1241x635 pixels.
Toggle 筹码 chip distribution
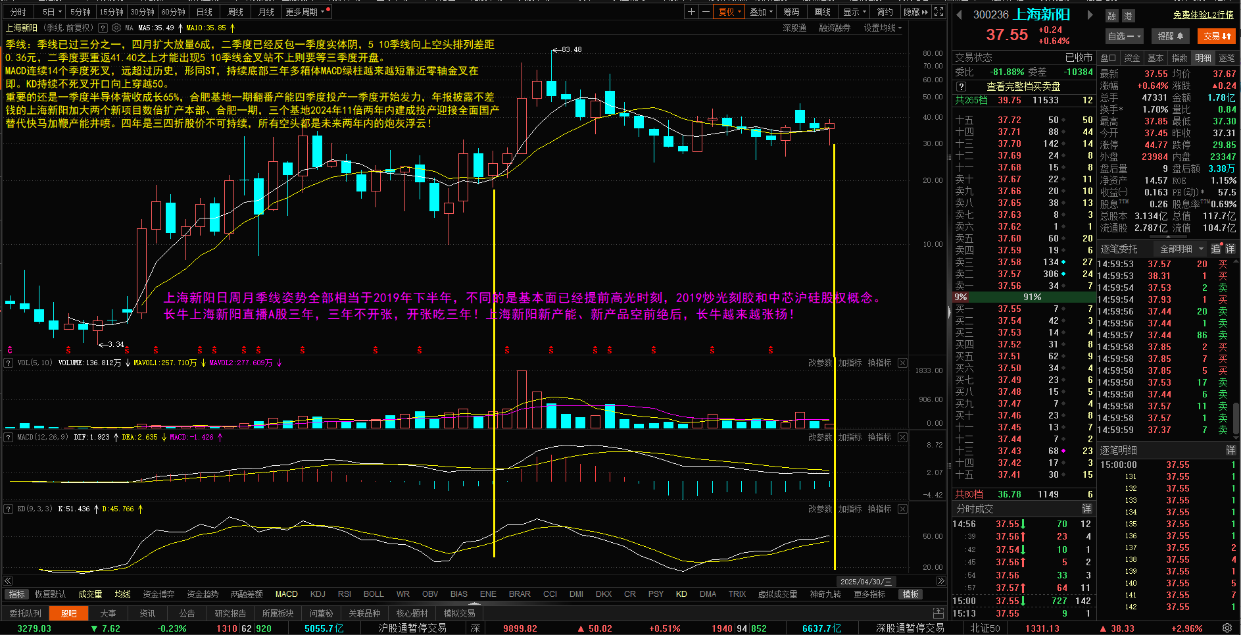(791, 12)
